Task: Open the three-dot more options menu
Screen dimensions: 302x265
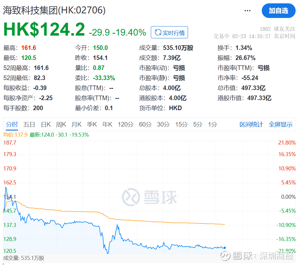Action: click(x=247, y=11)
